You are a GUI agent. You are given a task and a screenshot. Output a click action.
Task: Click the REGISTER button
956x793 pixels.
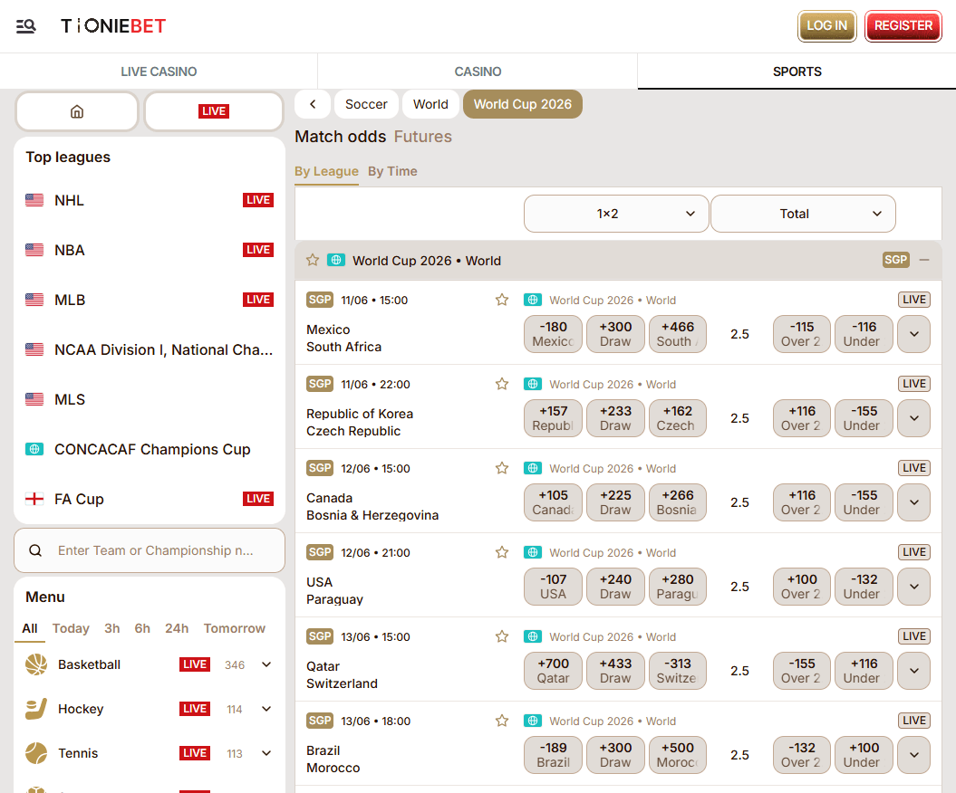pyautogui.click(x=903, y=26)
